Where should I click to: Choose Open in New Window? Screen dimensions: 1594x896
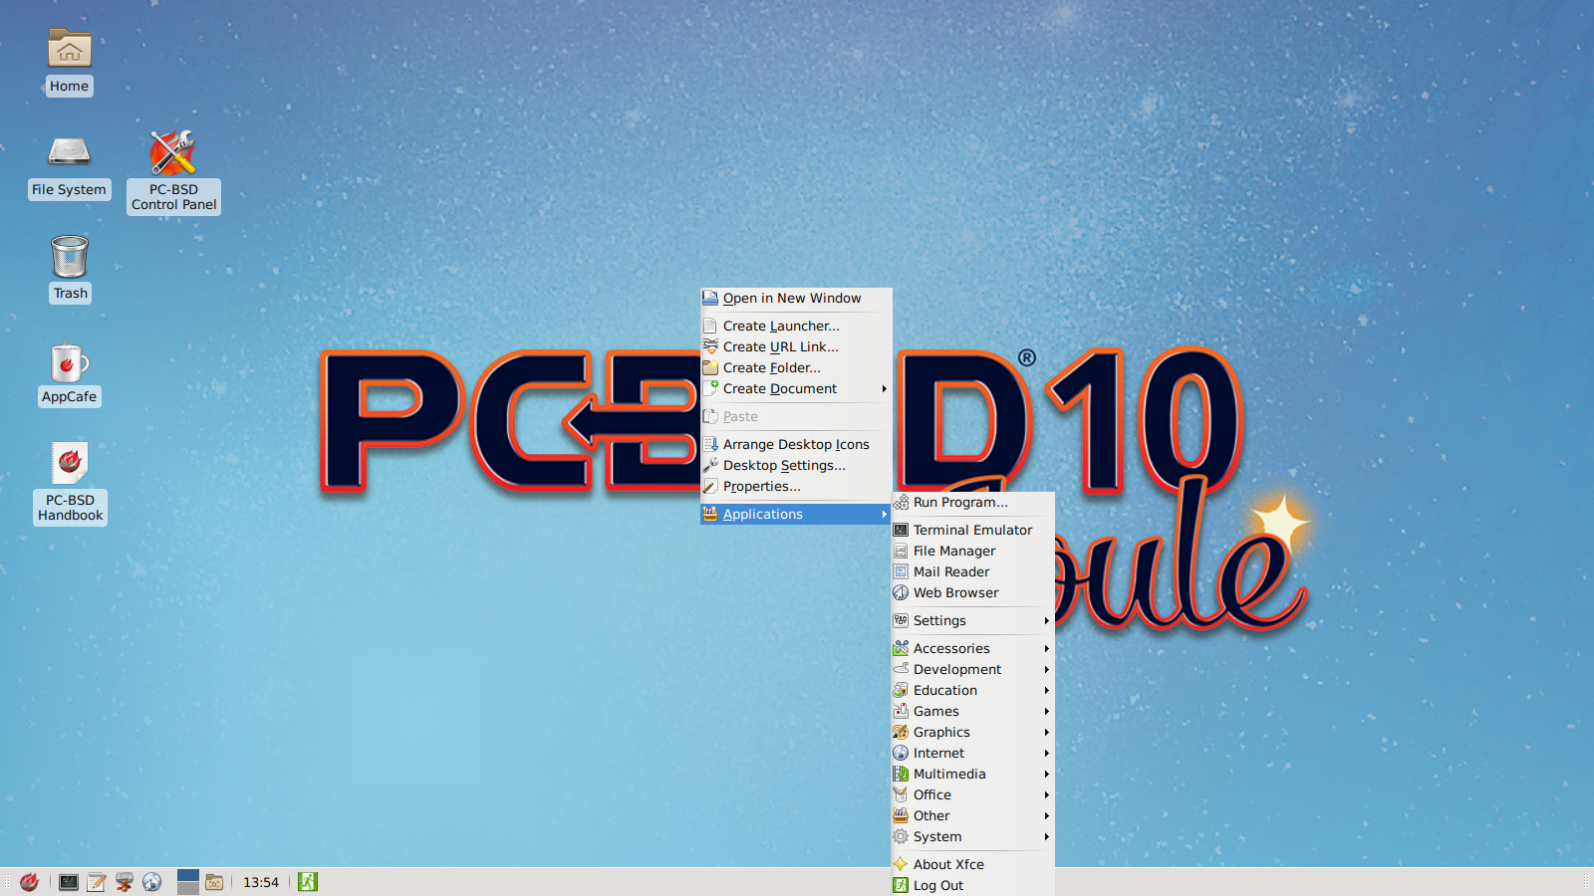coord(796,298)
